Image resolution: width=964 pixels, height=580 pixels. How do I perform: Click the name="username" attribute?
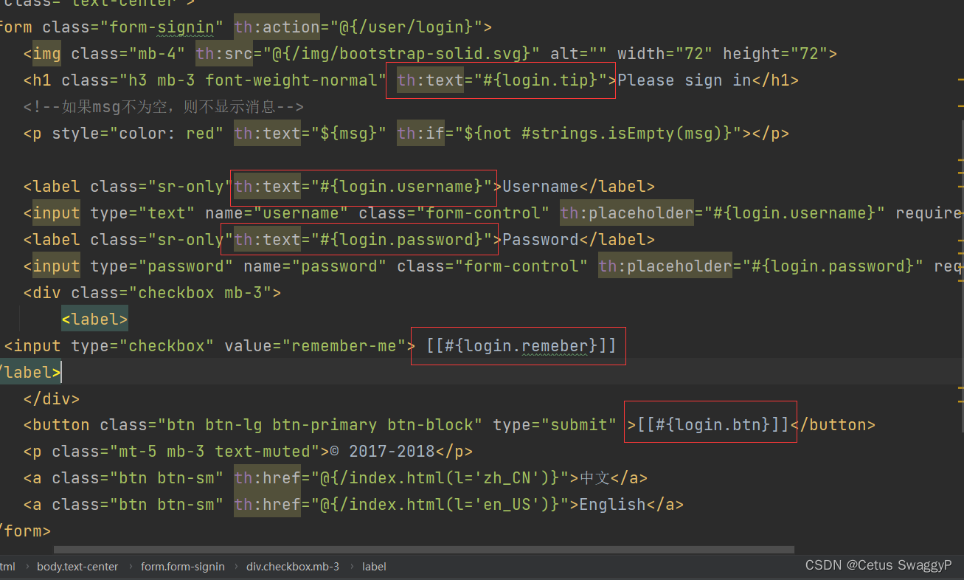click(x=277, y=213)
